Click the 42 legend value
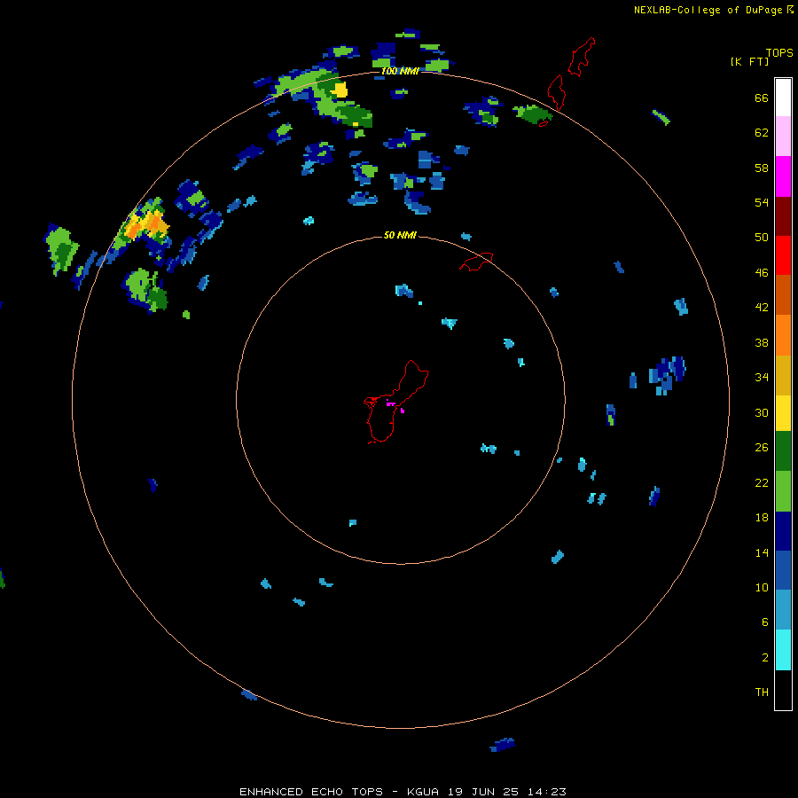Screen dimensions: 798x798 point(762,308)
